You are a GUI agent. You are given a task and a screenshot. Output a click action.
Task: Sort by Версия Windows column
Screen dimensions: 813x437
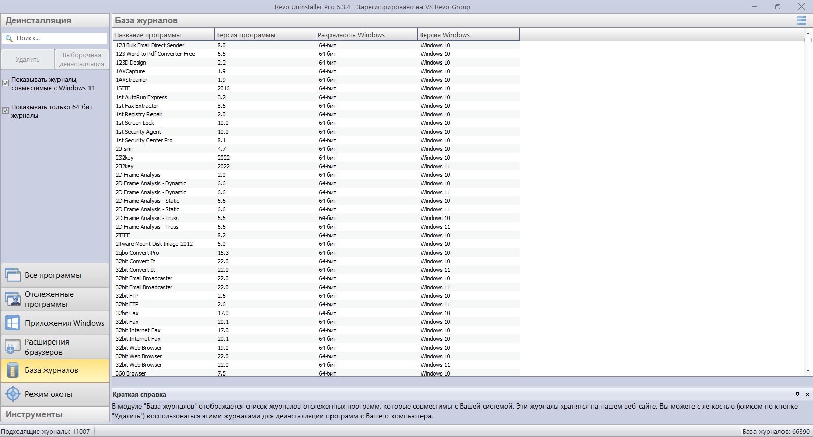(468, 35)
